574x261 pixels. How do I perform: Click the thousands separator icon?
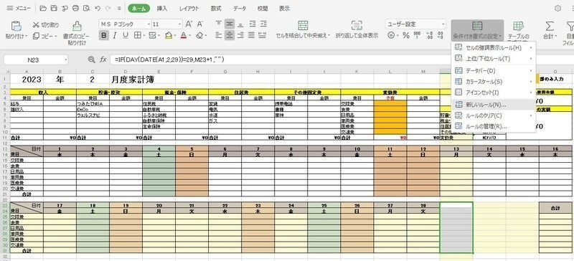[417, 36]
